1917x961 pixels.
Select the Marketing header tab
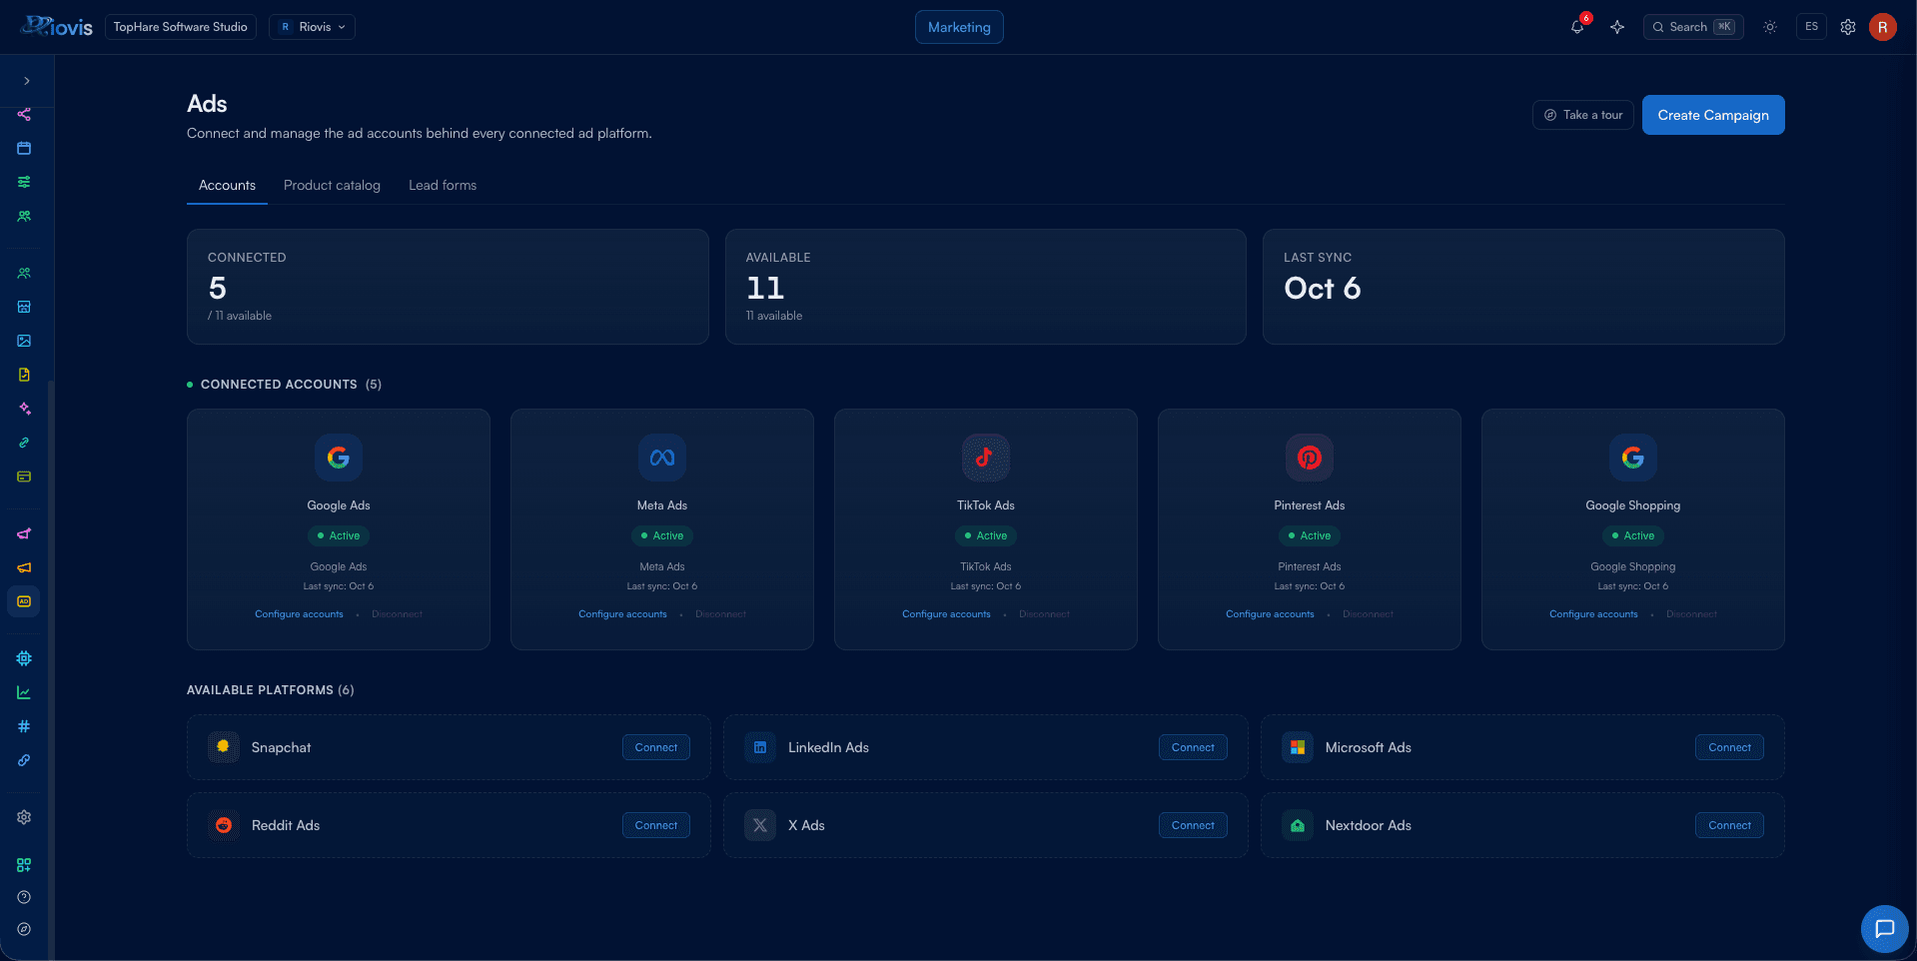pos(959,27)
